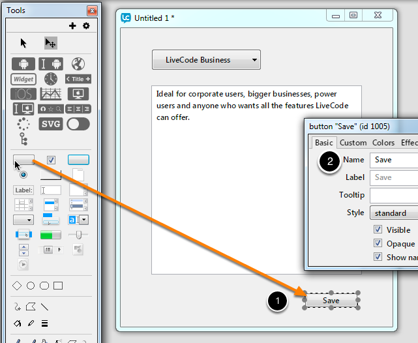The height and width of the screenshot is (343, 418).
Task: Add a new item with the plus icon
Action: tap(72, 26)
